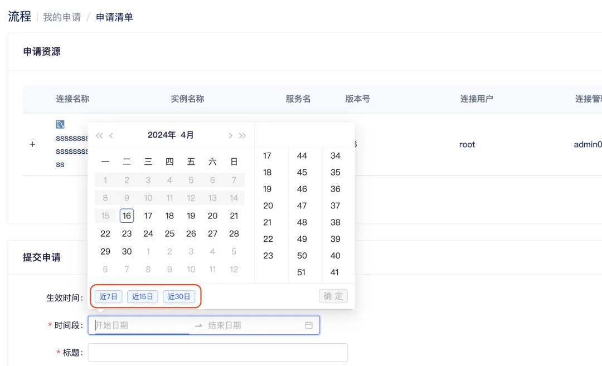Go to previous year in calendar
This screenshot has width=602, height=366.
(x=99, y=135)
